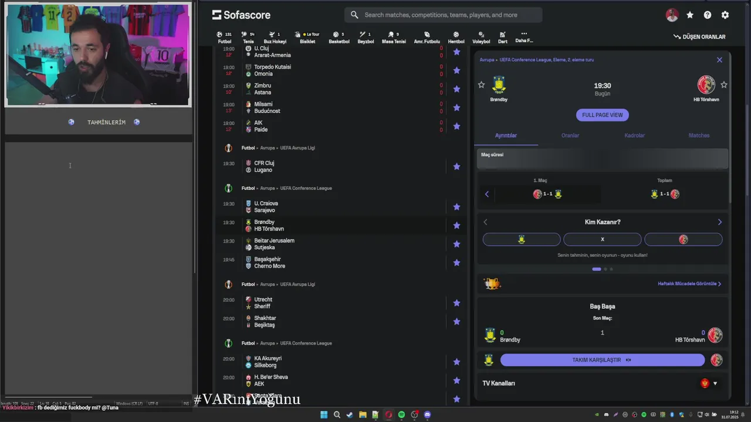The height and width of the screenshot is (422, 751).
Task: Open the Tenis sport category
Action: (248, 38)
